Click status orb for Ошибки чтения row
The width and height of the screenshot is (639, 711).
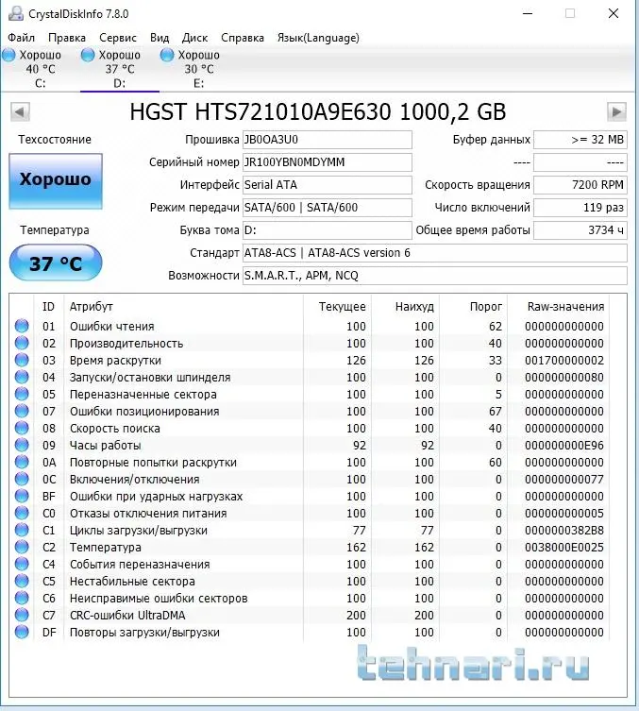coord(22,326)
